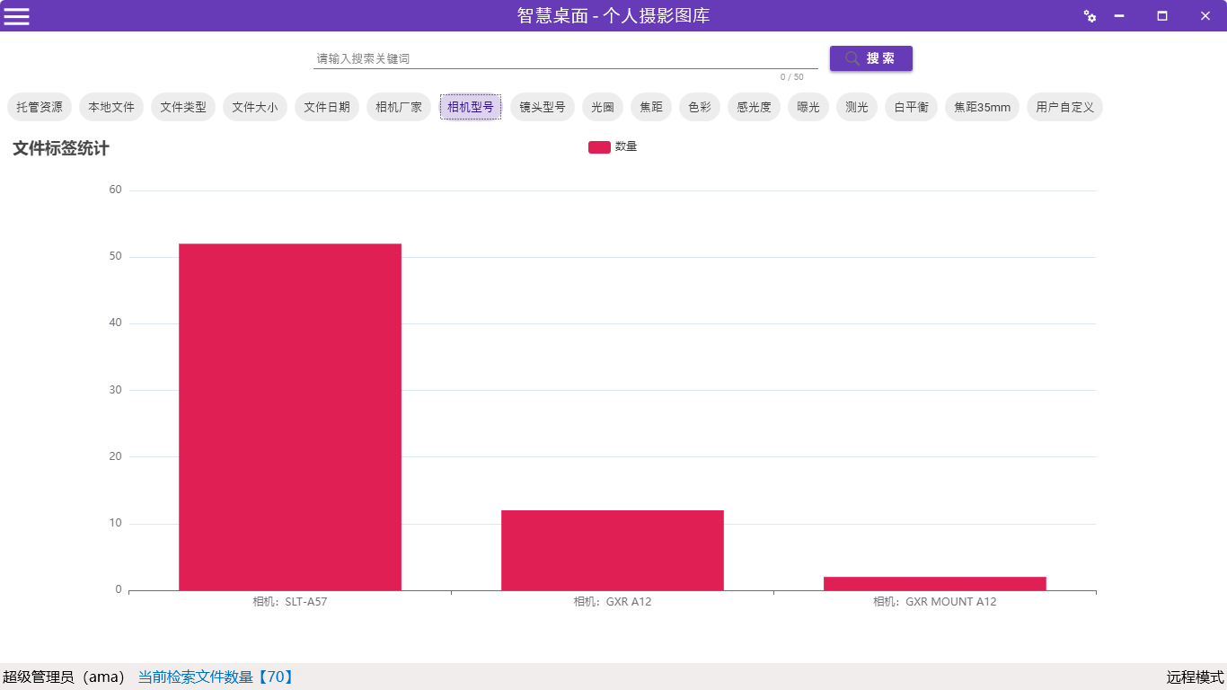
Task: Deselect the active 相机型号 chip
Action: pos(471,107)
